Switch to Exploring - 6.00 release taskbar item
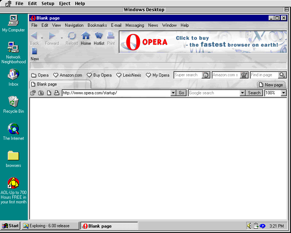The width and height of the screenshot is (291, 233). pyautogui.click(x=50, y=226)
